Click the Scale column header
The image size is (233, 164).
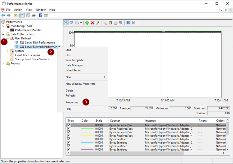click(101, 121)
